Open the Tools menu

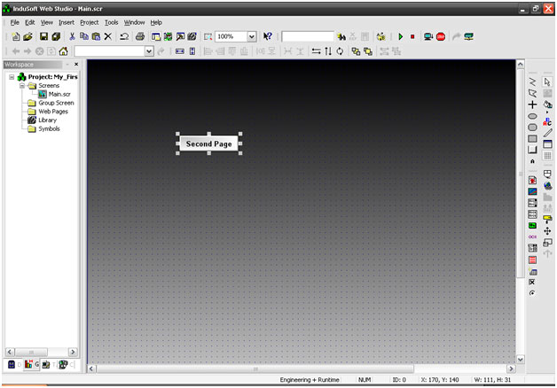111,22
